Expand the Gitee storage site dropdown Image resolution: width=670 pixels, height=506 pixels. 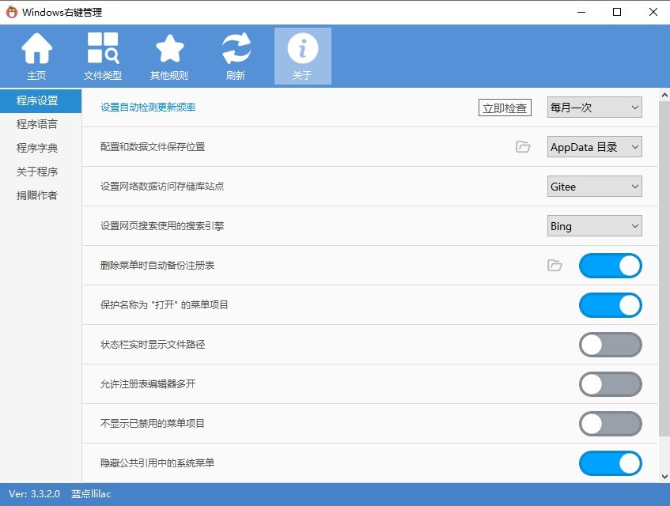click(x=594, y=186)
